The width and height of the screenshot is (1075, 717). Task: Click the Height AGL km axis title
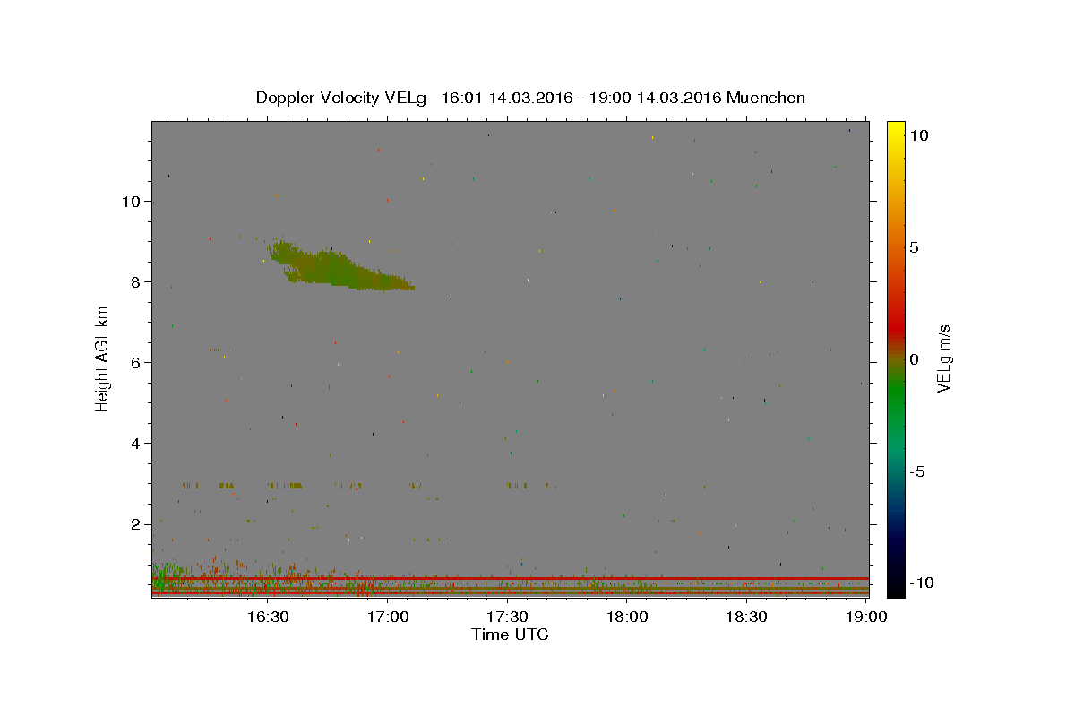[x=103, y=359]
